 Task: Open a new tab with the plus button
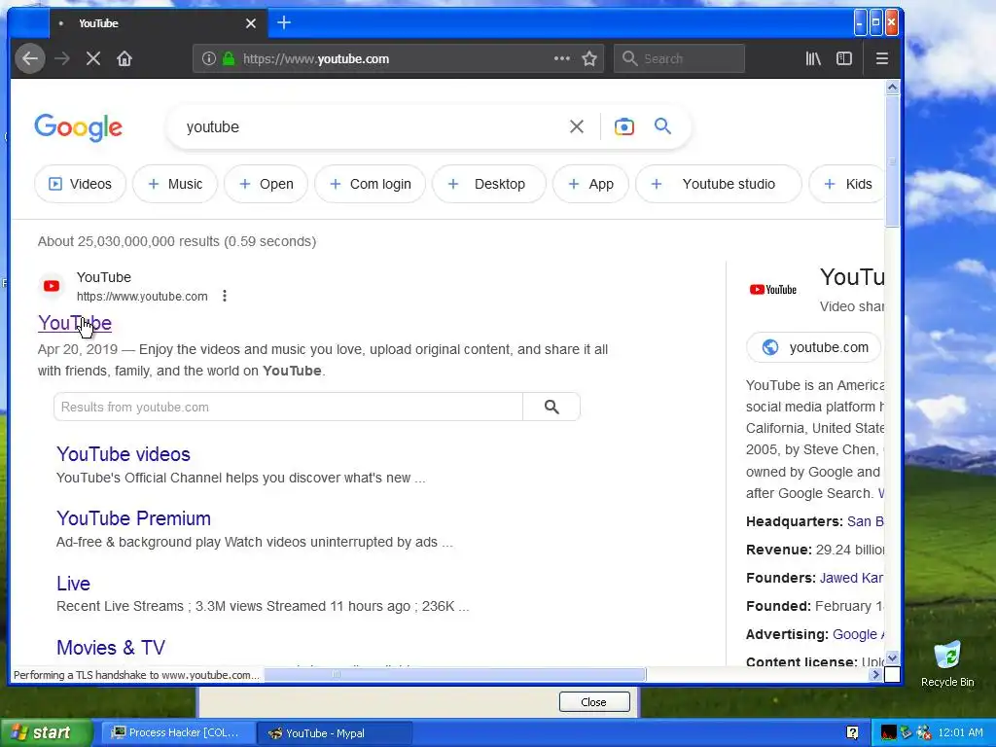pos(284,23)
